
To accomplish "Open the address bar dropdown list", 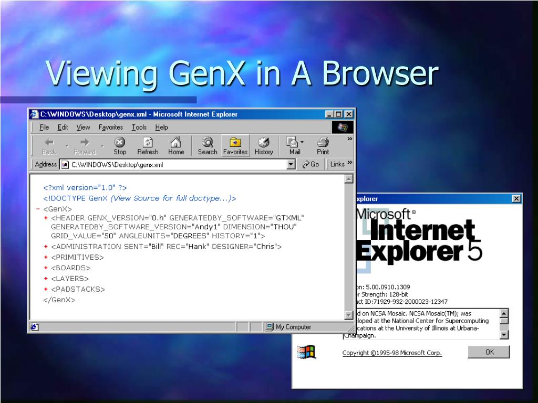I will click(291, 164).
